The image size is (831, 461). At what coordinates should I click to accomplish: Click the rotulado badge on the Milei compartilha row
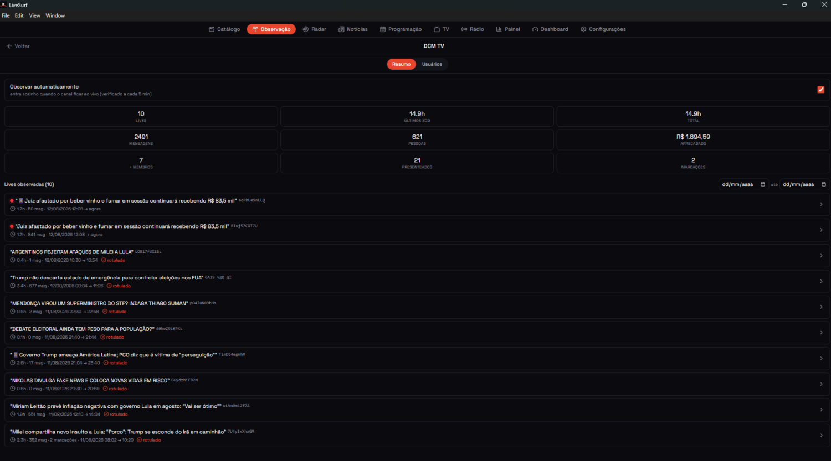point(149,440)
